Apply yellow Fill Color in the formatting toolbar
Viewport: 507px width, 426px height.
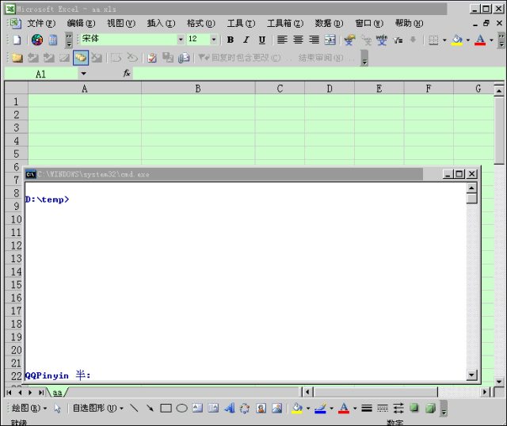[457, 40]
